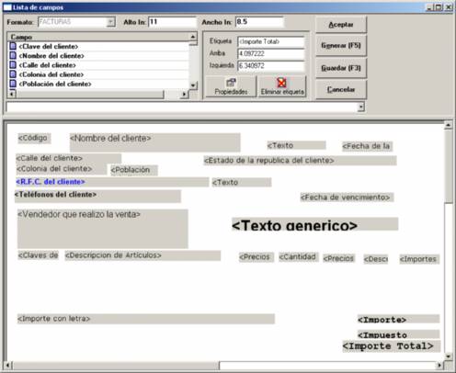The image size is (456, 373).
Task: Select the large <Texto generico> label
Action: (314, 224)
